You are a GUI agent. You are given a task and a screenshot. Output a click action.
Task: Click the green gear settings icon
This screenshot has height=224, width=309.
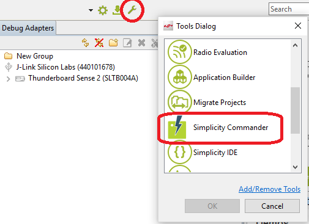(103, 10)
